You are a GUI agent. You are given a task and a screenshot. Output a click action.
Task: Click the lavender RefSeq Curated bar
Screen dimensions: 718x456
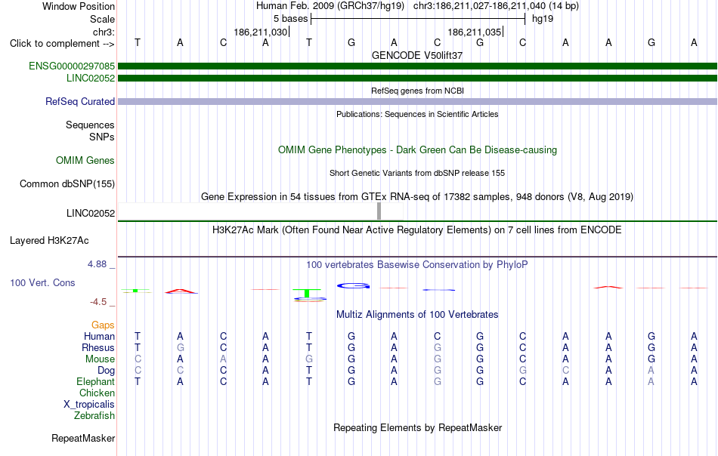(417, 101)
